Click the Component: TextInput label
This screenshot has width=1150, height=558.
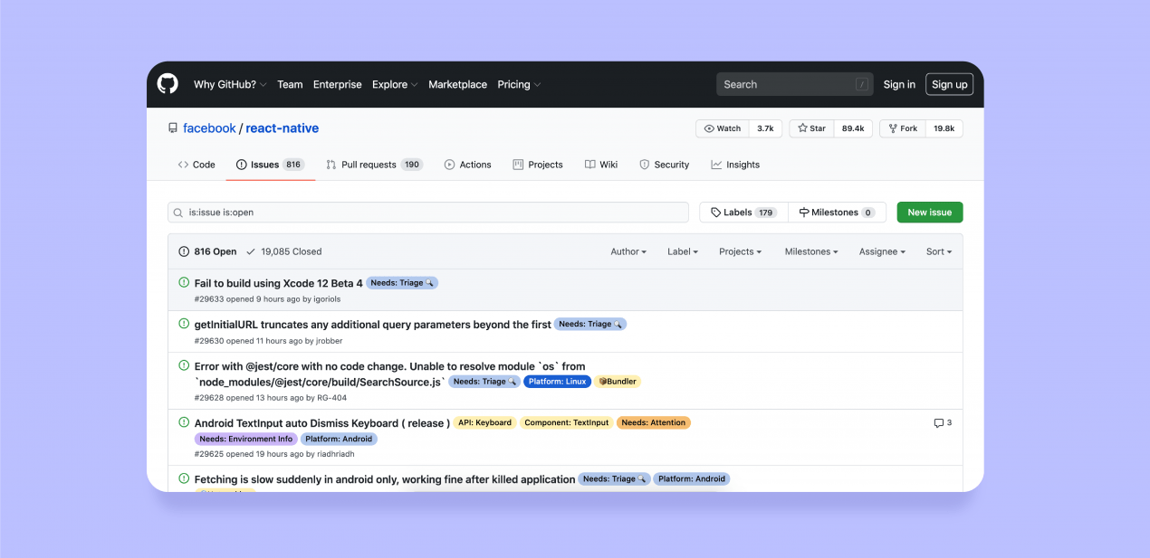pos(567,422)
